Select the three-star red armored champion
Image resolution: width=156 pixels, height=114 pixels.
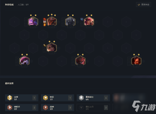click(x=52, y=22)
